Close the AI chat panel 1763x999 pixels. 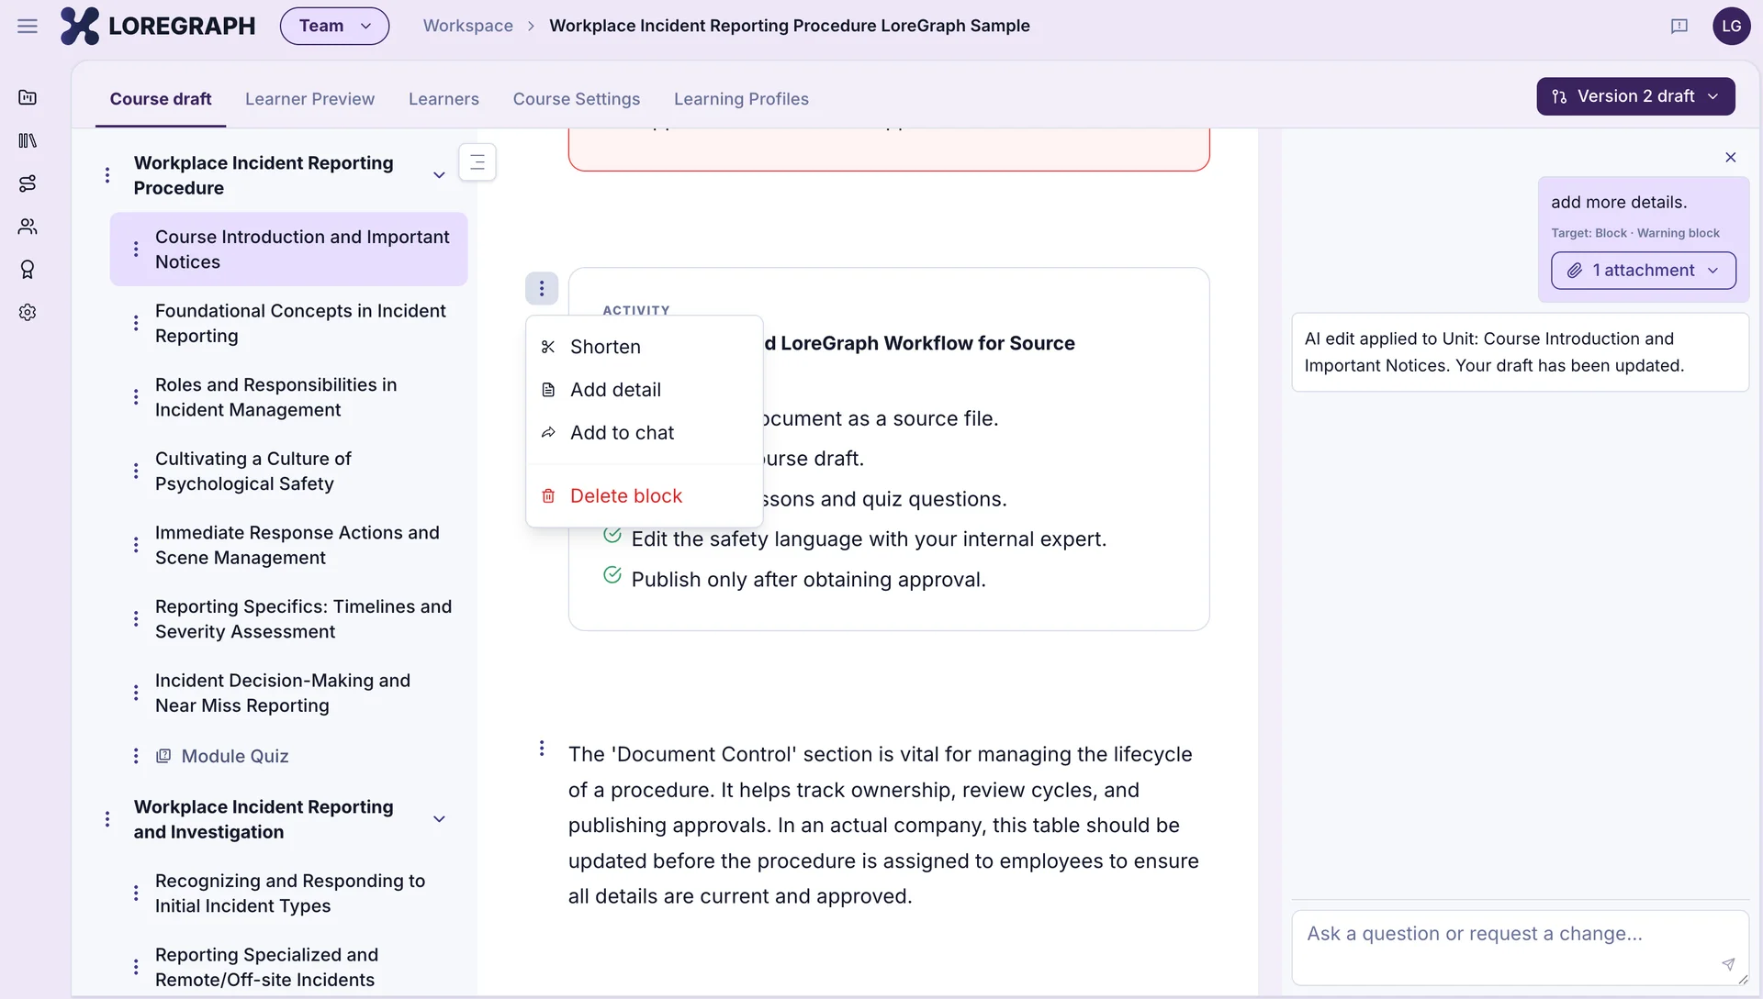pyautogui.click(x=1731, y=158)
